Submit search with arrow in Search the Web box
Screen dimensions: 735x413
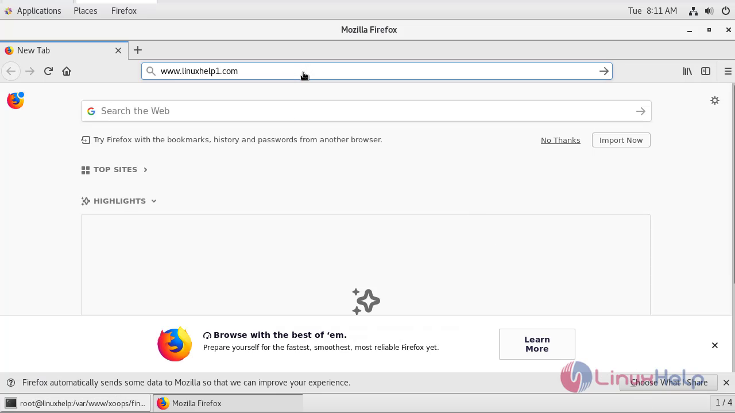coord(641,111)
